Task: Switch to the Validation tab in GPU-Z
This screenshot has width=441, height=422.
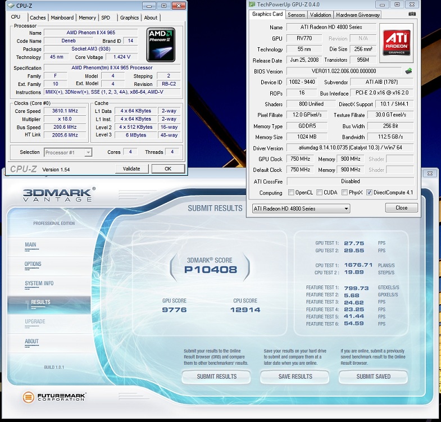Action: pos(321,15)
